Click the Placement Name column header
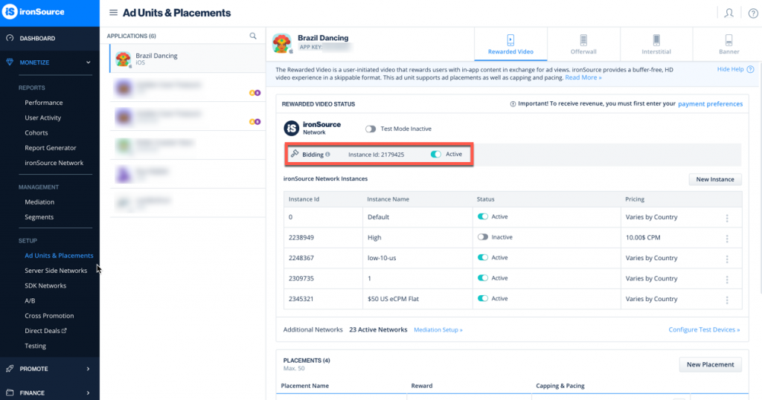Viewport: 762px width, 400px height. pyautogui.click(x=304, y=386)
